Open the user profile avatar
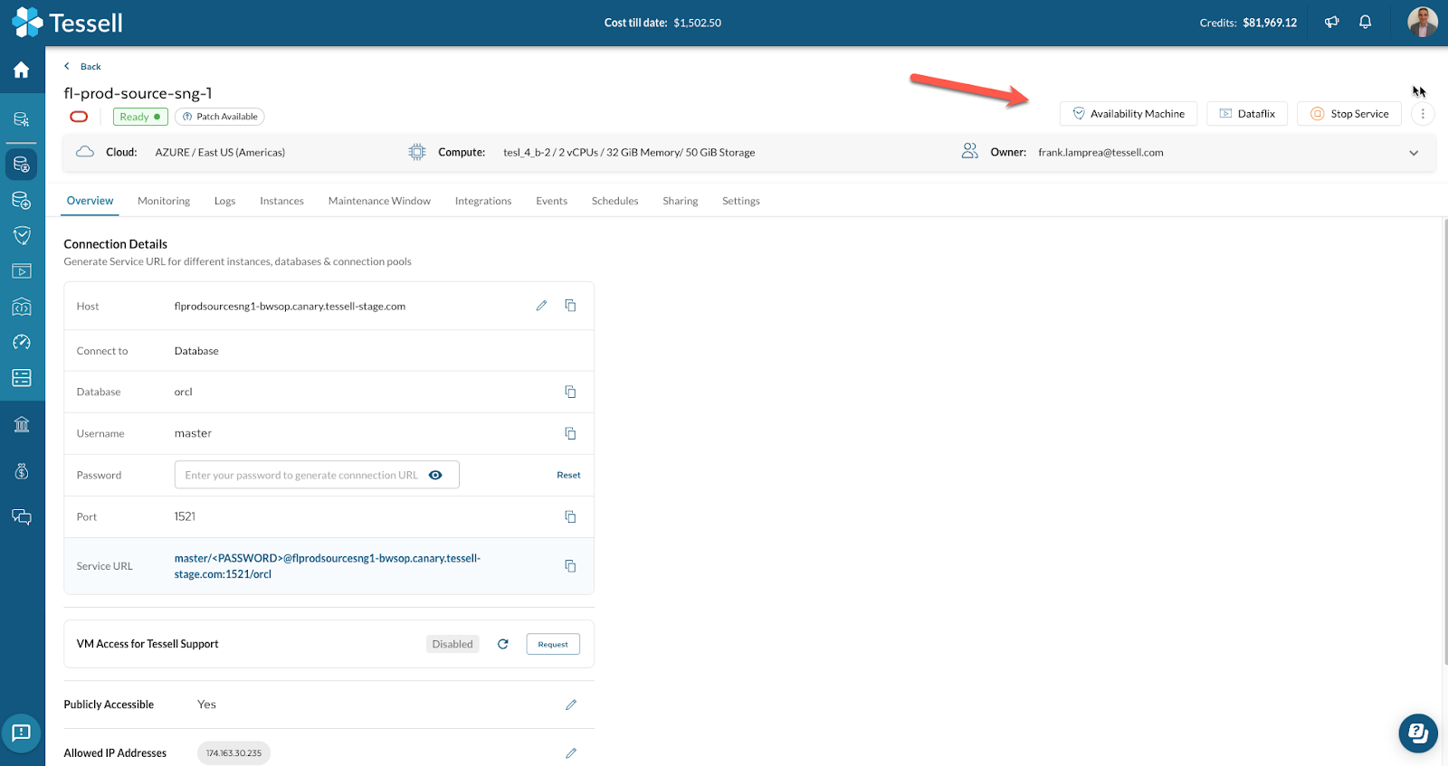The image size is (1448, 766). (1423, 23)
